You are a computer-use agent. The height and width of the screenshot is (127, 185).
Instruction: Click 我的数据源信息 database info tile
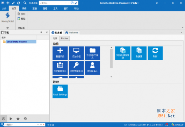pos(123,53)
